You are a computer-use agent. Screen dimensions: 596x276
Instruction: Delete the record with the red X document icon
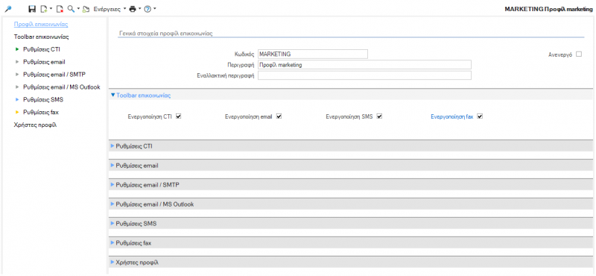tap(60, 9)
